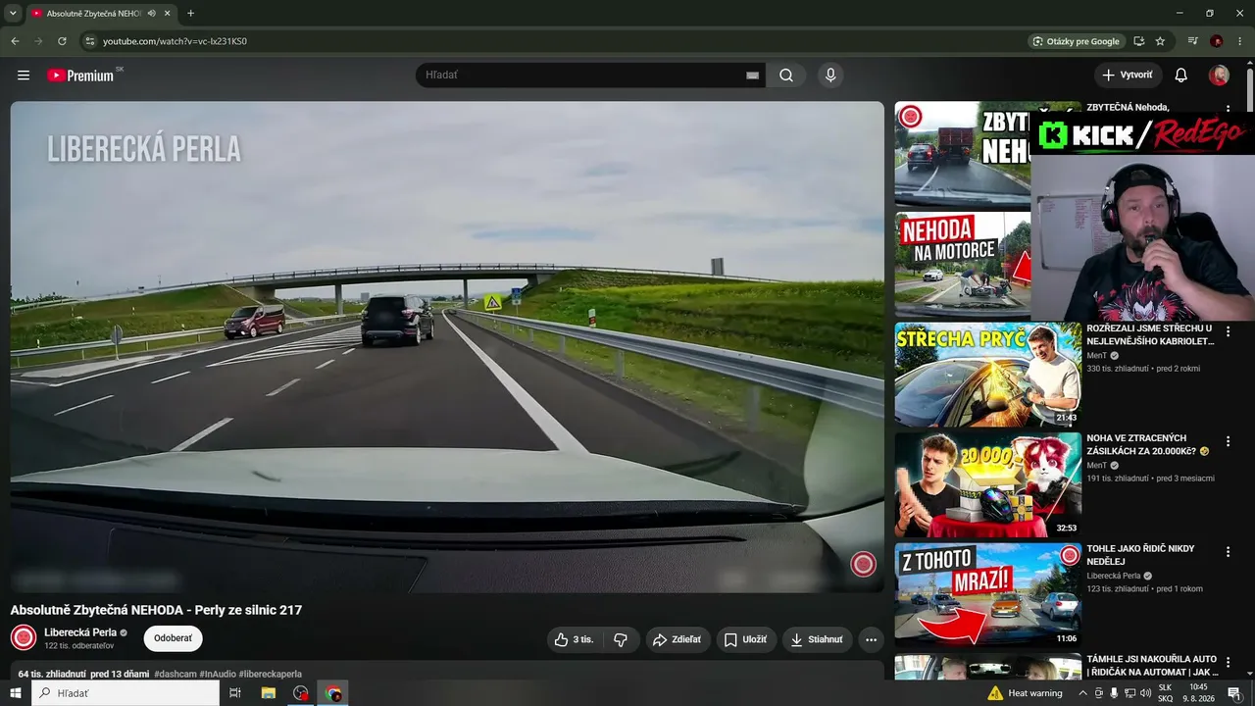Image resolution: width=1255 pixels, height=706 pixels.
Task: Open options for TOHLE JAKO ŘIDIČ video
Action: [x=1228, y=552]
